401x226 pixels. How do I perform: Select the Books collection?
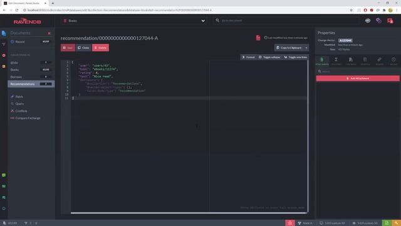click(x=31, y=70)
